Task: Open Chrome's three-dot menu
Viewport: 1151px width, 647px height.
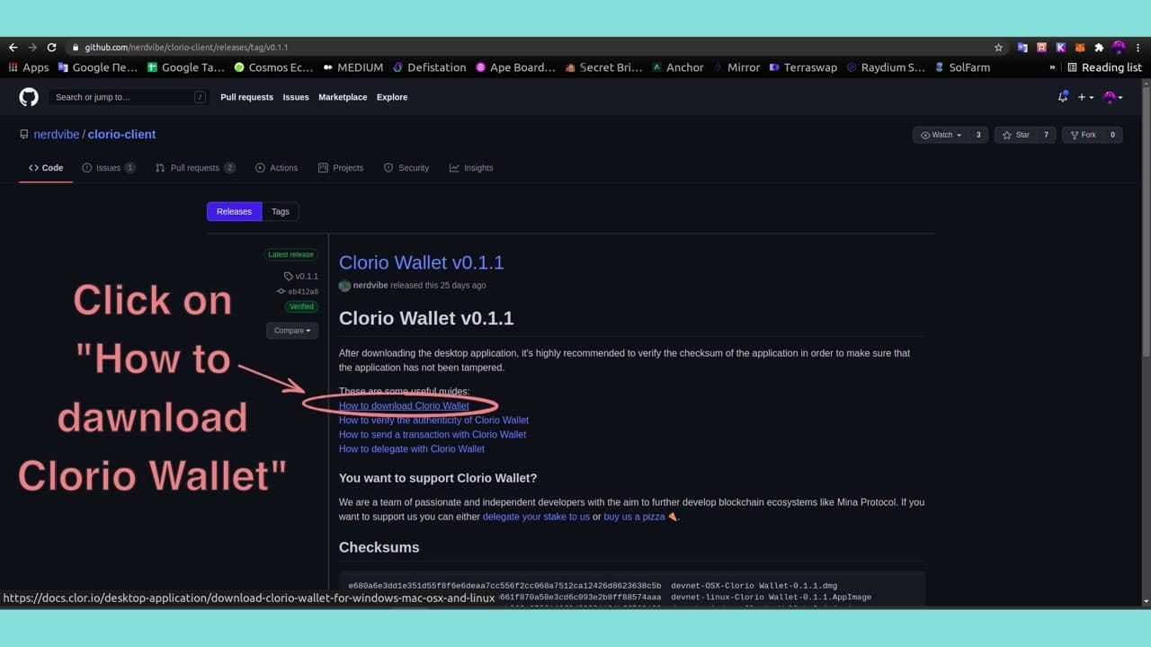Action: (x=1138, y=48)
